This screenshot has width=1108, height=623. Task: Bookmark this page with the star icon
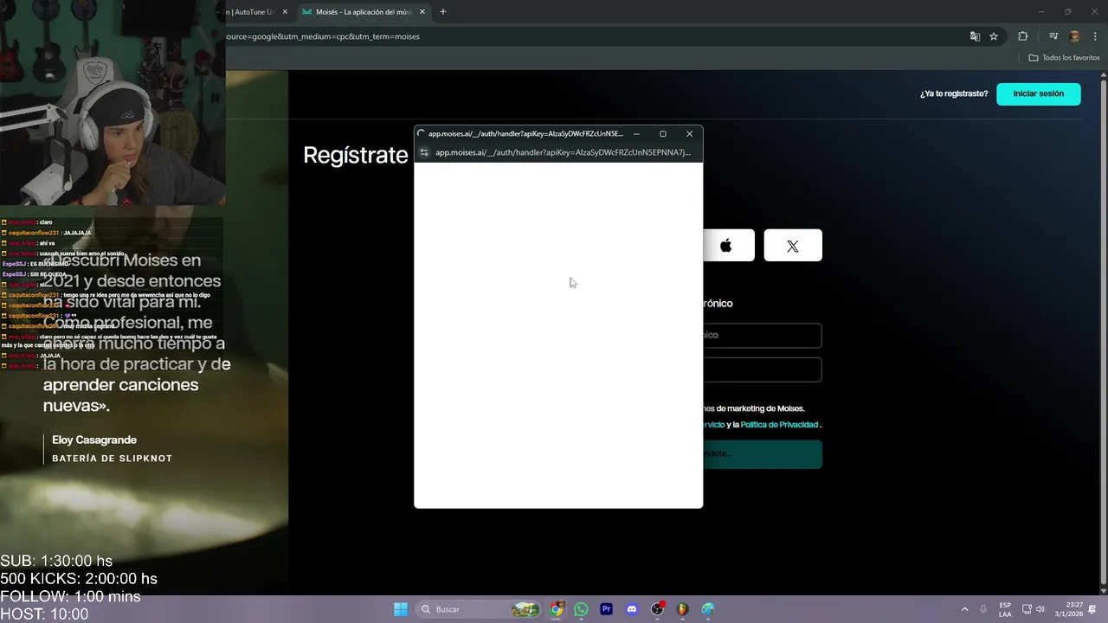coord(994,36)
